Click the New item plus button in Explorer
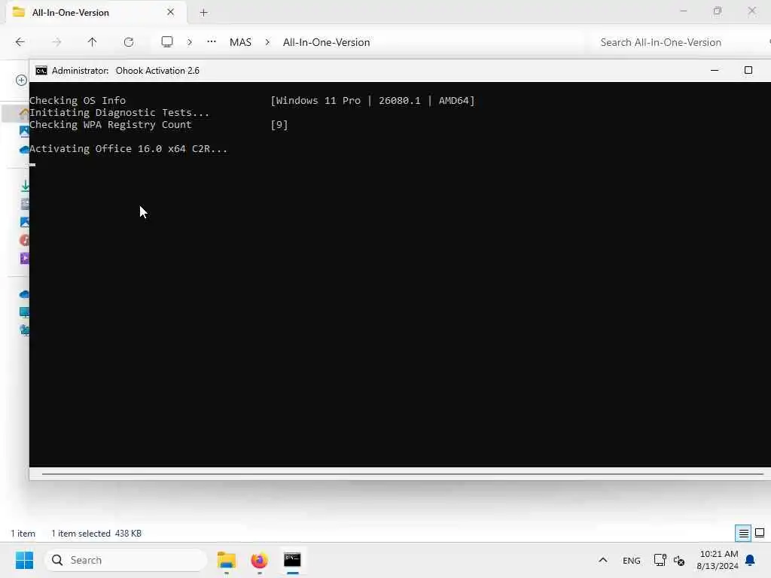The width and height of the screenshot is (771, 578). pos(21,80)
